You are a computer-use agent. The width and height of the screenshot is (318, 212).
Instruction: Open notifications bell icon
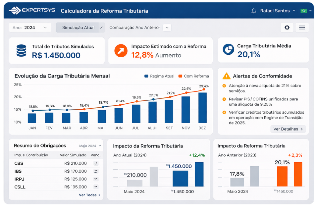tap(254, 11)
